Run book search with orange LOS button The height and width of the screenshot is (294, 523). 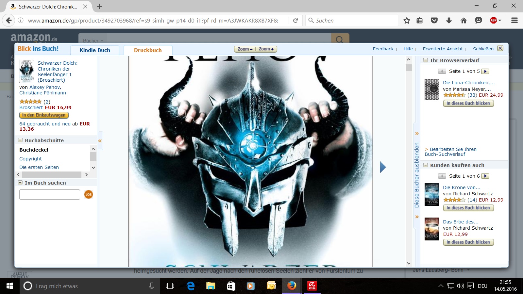tap(89, 194)
